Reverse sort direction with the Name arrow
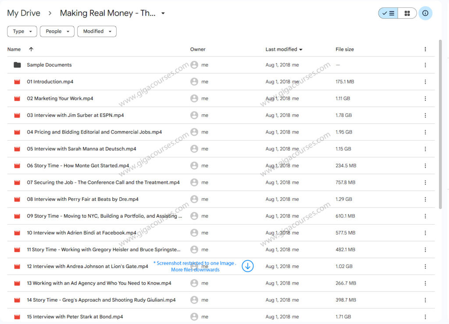This screenshot has width=449, height=324. tap(31, 49)
